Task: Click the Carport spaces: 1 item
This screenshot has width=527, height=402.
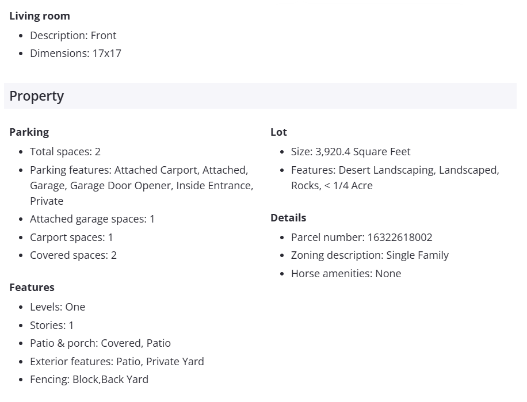Action: click(71, 238)
